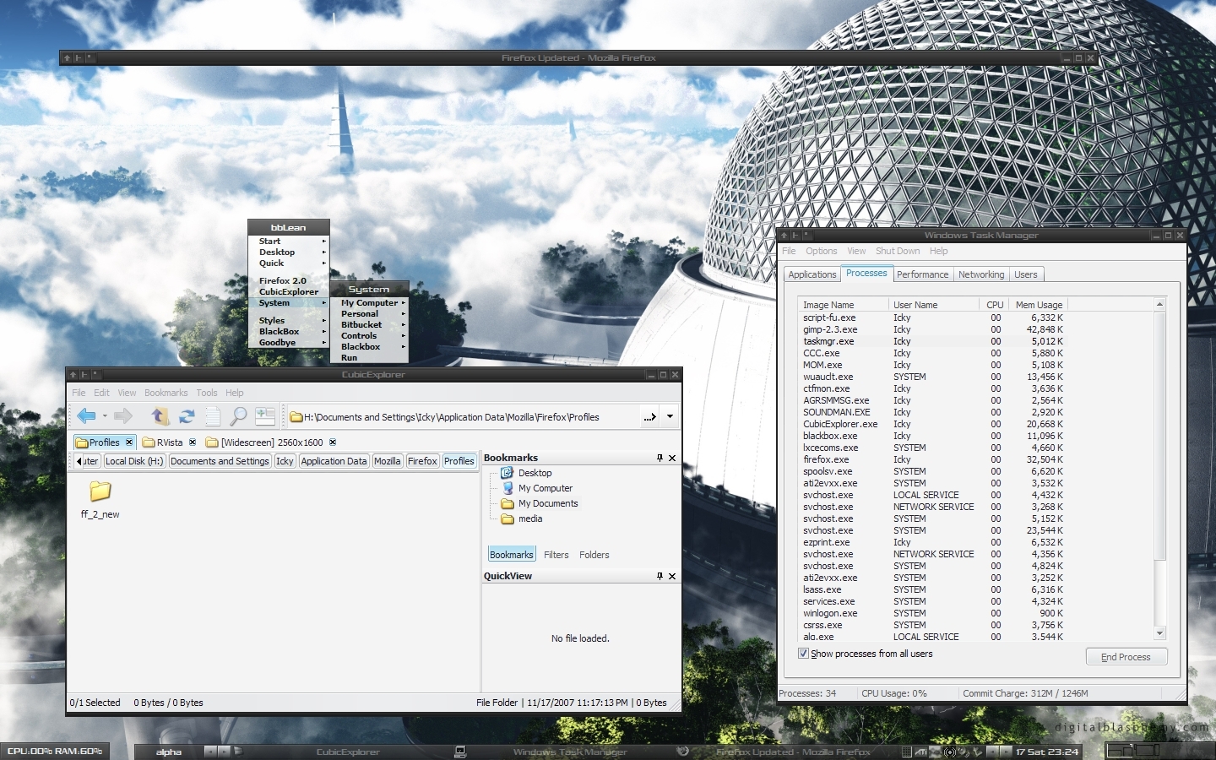Image resolution: width=1216 pixels, height=760 pixels.
Task: Close the Bookmarks panel
Action: 672,458
